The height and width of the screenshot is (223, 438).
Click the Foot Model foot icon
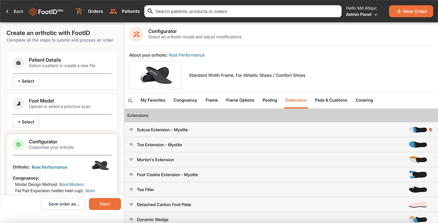(18, 103)
